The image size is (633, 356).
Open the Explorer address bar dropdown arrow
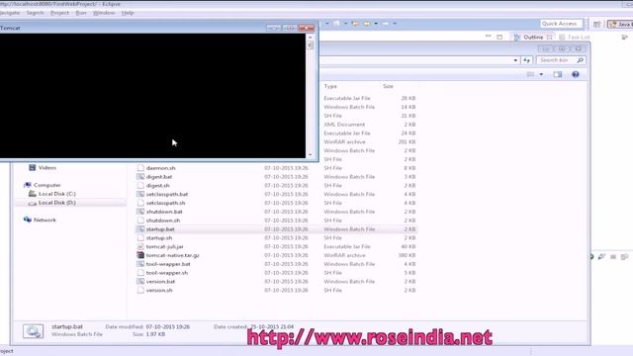click(x=515, y=60)
